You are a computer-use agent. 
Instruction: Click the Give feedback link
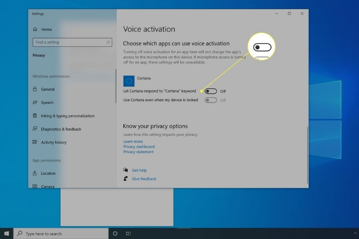(144, 179)
